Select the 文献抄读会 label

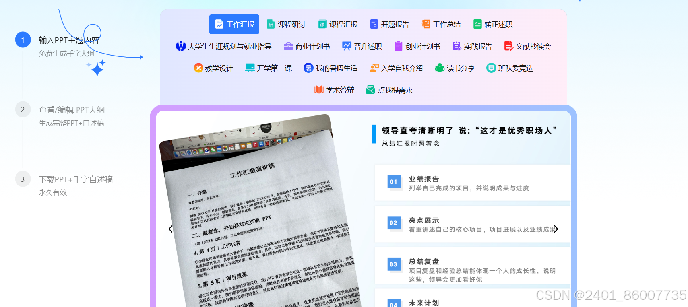[533, 47]
